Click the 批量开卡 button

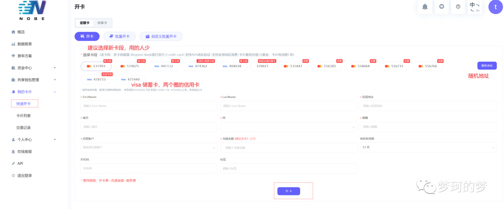coord(119,36)
